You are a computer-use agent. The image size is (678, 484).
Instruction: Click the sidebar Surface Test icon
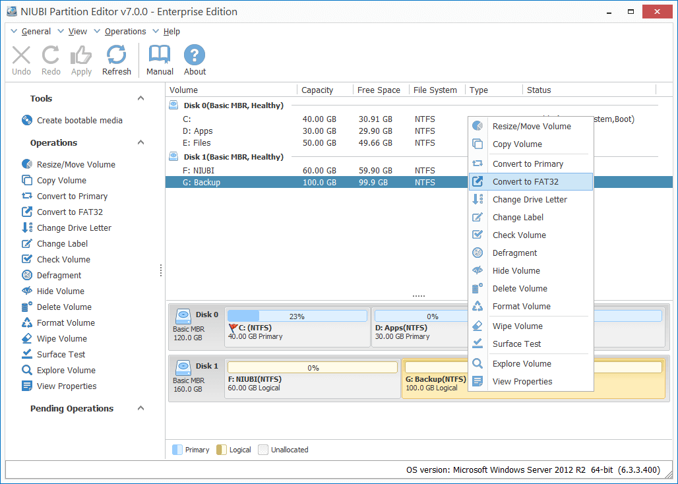[27, 354]
